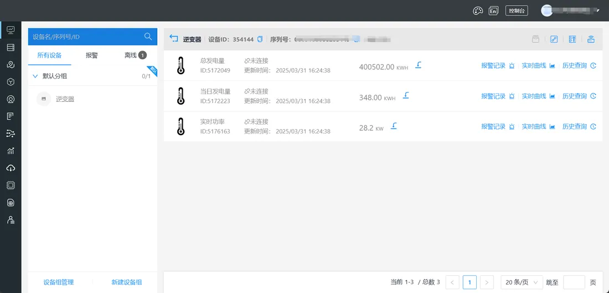
Task: Open the 20 条/页 page size dropdown
Action: pos(522,282)
